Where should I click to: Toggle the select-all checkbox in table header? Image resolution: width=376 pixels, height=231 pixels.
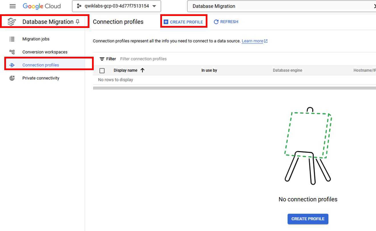[102, 71]
